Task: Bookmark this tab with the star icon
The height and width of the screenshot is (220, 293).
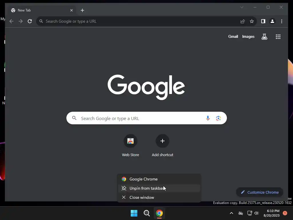Action: coord(252,21)
